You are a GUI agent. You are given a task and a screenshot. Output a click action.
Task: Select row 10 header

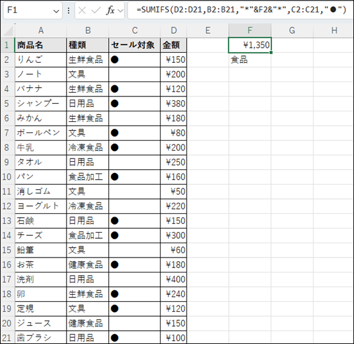pyautogui.click(x=7, y=177)
